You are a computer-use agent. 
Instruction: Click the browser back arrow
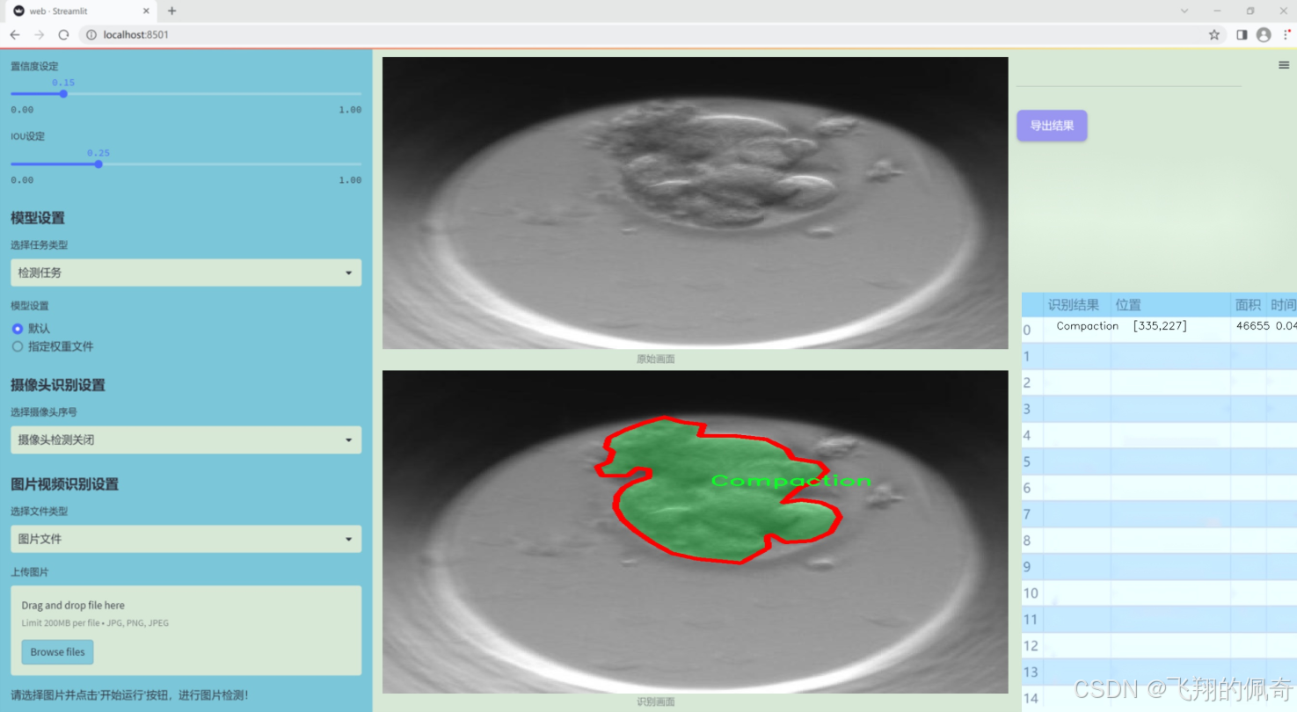tap(15, 34)
